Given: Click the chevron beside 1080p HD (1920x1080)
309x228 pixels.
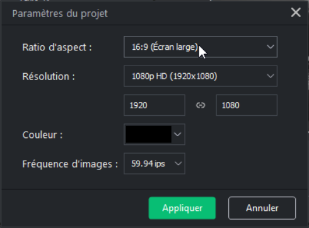Looking at the screenshot, I should (x=270, y=76).
